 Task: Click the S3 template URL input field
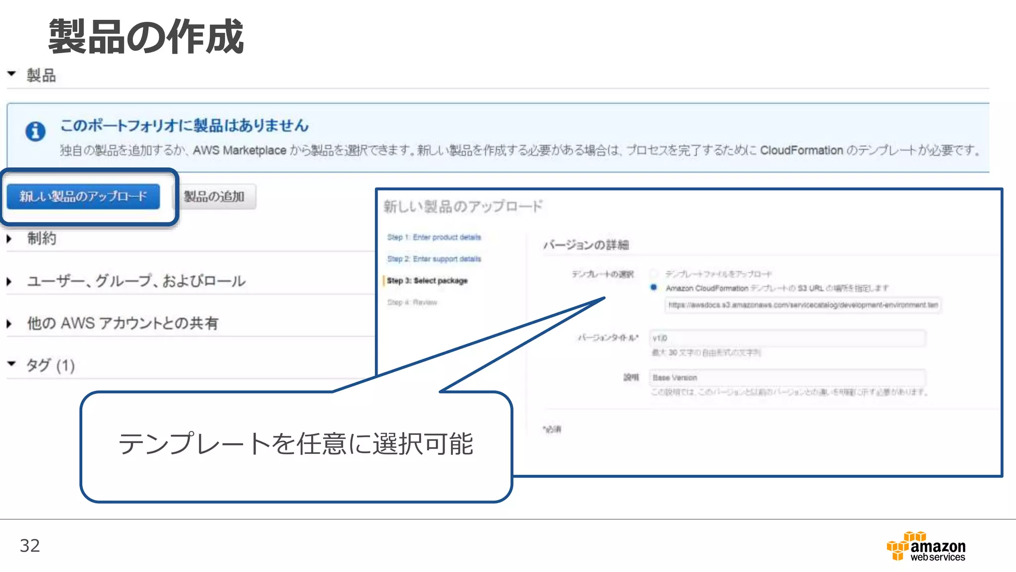coord(803,305)
